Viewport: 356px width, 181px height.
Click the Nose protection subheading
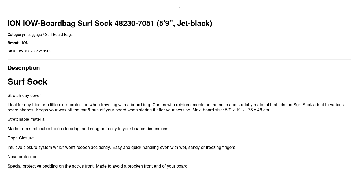click(23, 157)
